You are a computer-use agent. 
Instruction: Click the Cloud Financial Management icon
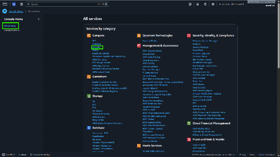[x=189, y=123]
